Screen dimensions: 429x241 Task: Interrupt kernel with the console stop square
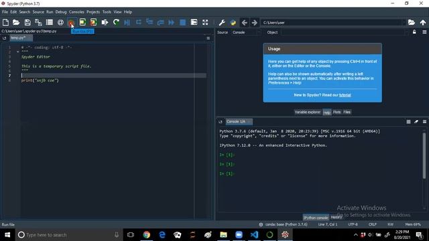pyautogui.click(x=408, y=122)
